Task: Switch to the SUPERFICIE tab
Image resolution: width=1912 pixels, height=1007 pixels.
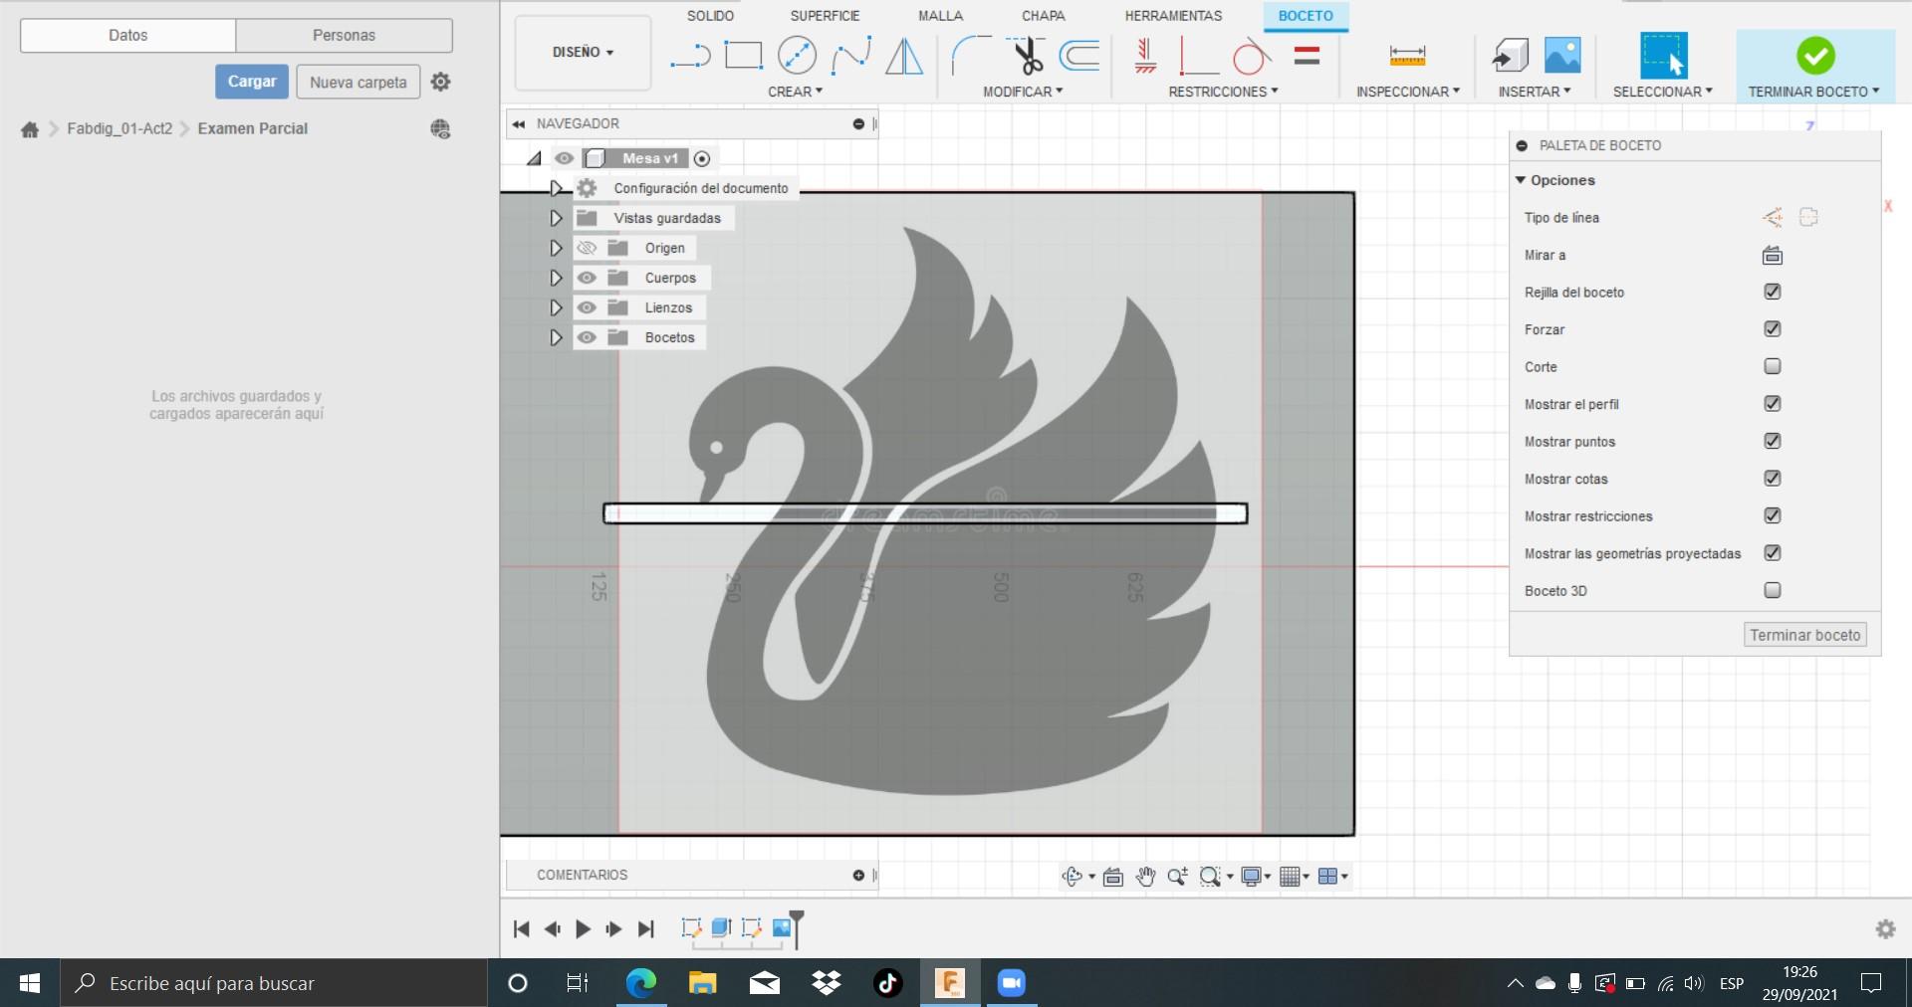Action: [825, 16]
